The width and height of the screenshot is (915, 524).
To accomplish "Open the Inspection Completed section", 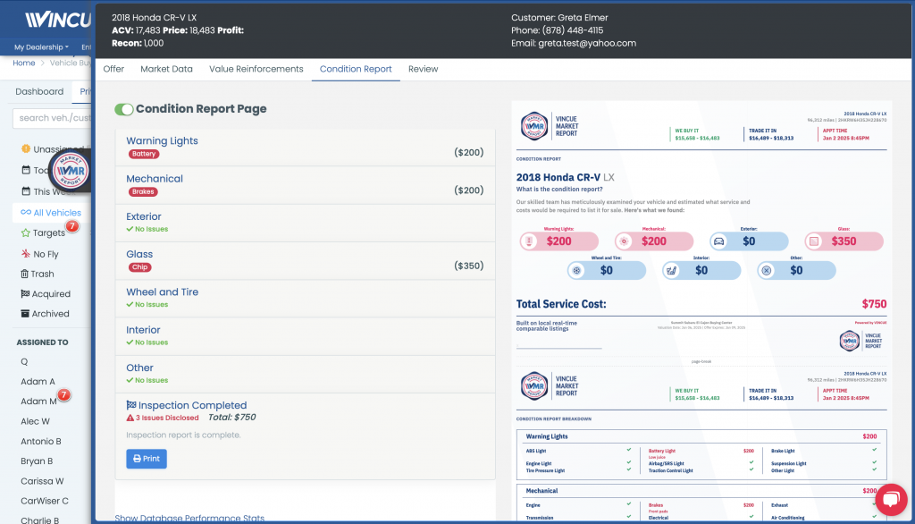I will click(x=193, y=405).
